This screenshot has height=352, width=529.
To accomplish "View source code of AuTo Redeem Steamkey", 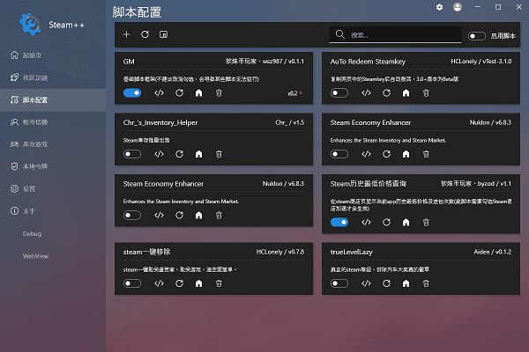I will click(x=366, y=93).
